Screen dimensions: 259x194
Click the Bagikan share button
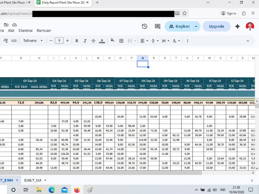coord(179,26)
